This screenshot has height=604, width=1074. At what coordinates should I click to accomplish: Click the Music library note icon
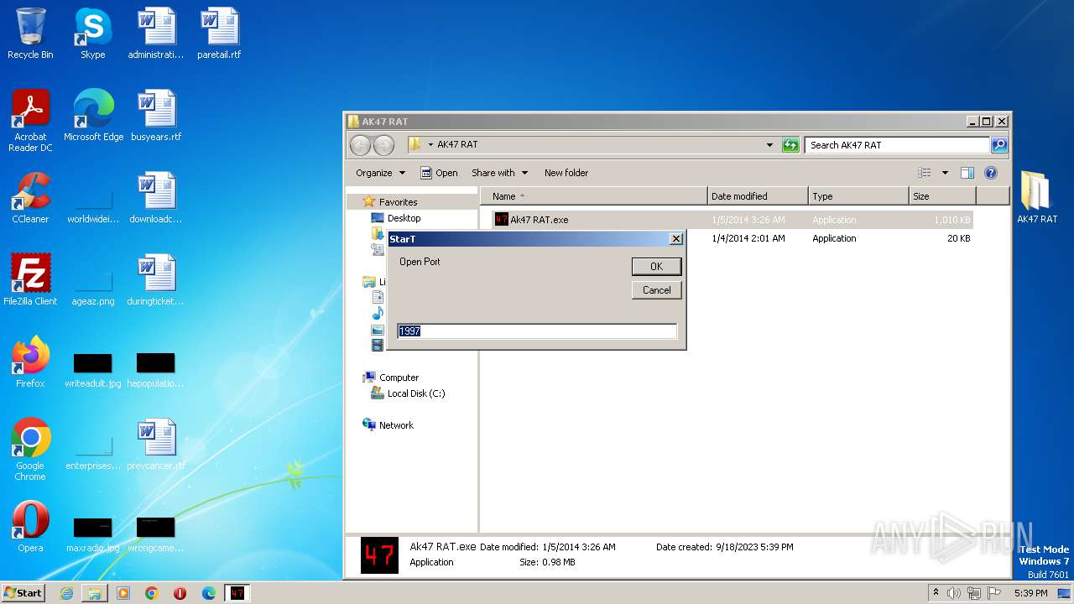click(378, 314)
